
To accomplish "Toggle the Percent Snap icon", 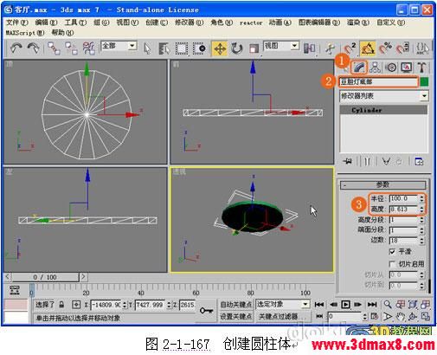I will click(385, 48).
